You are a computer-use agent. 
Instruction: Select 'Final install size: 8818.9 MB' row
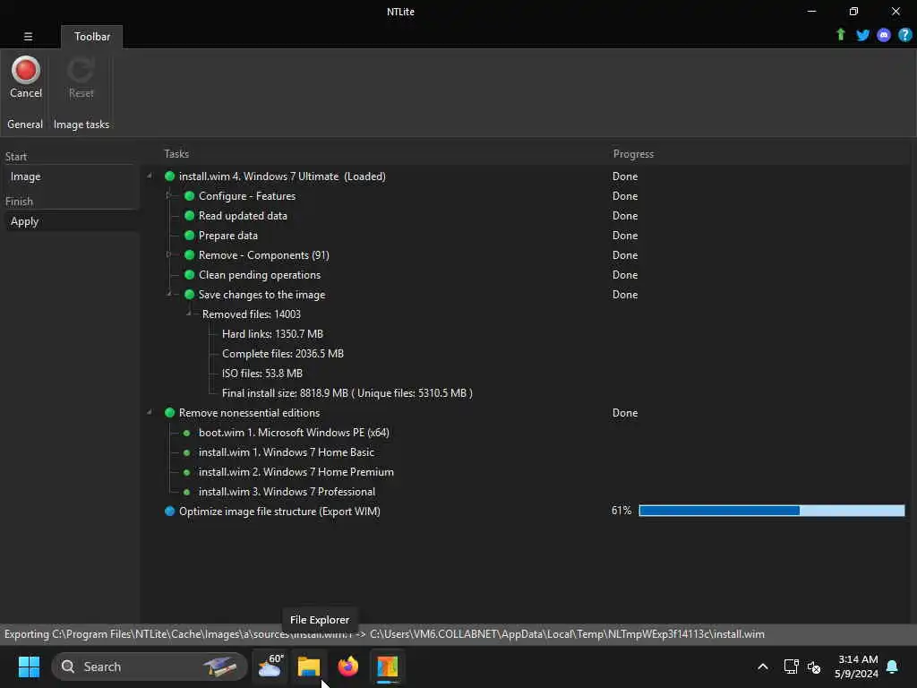pos(347,393)
